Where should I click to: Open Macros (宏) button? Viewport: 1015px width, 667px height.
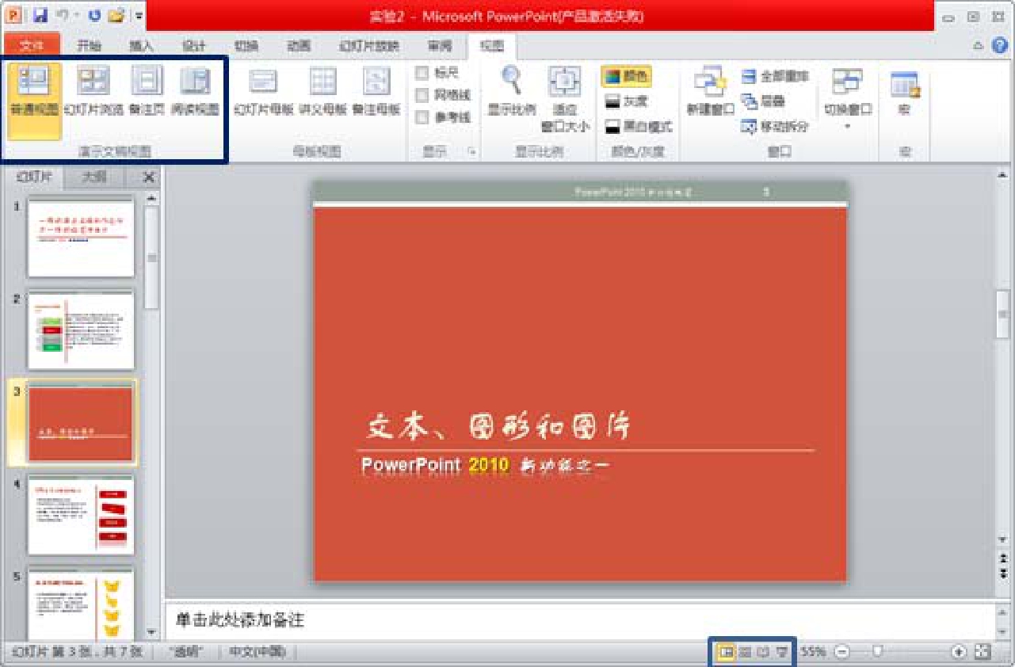[x=904, y=93]
